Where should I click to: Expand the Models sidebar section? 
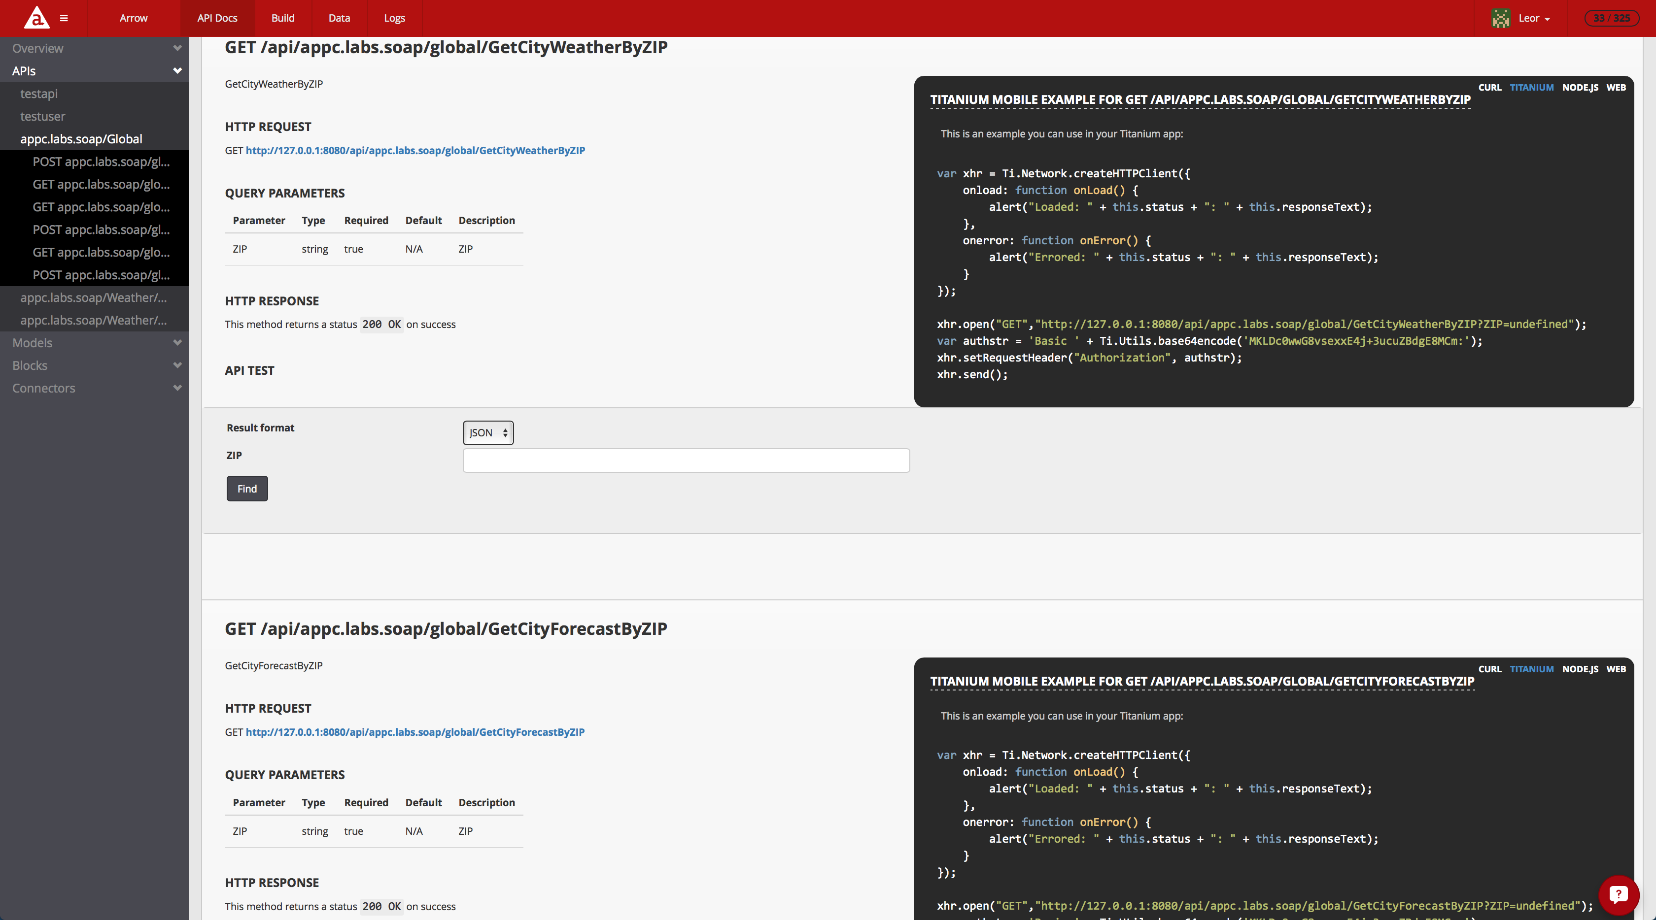(x=177, y=342)
